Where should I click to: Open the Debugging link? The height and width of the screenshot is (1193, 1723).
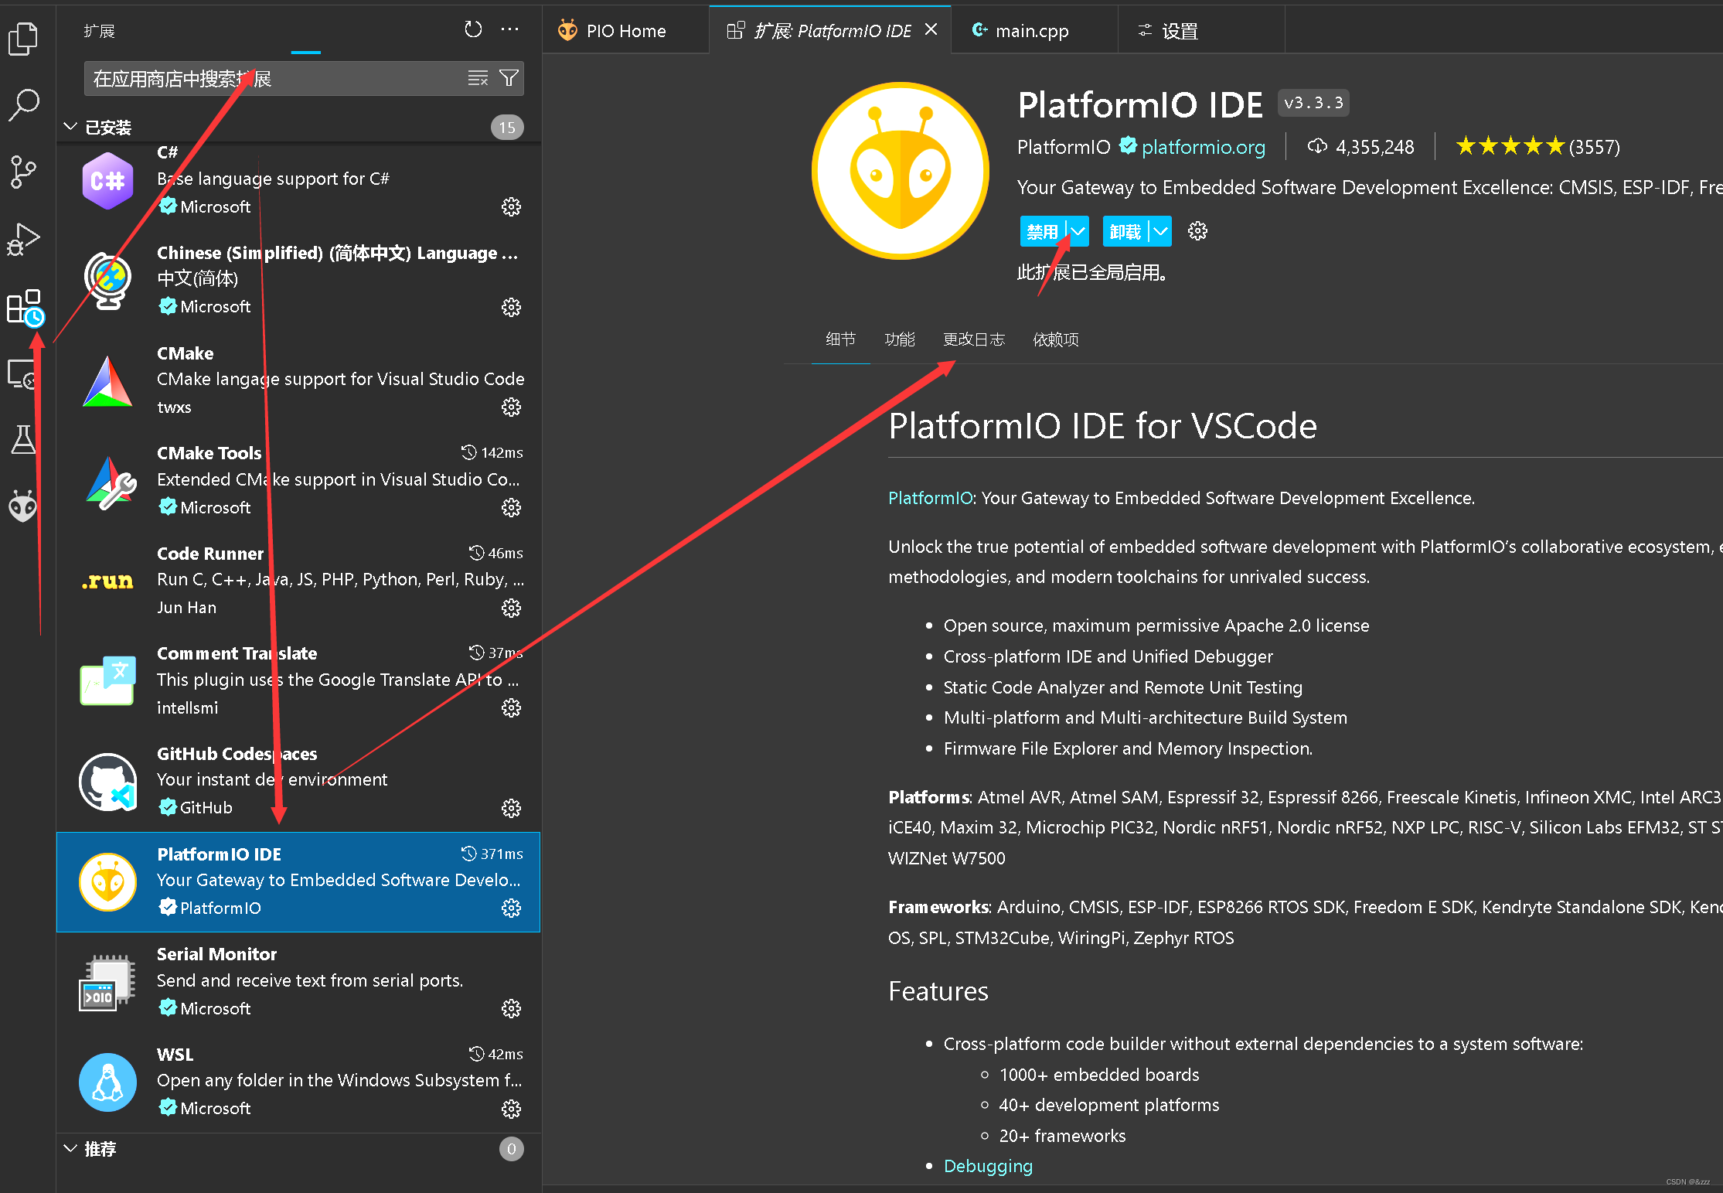tap(988, 1166)
